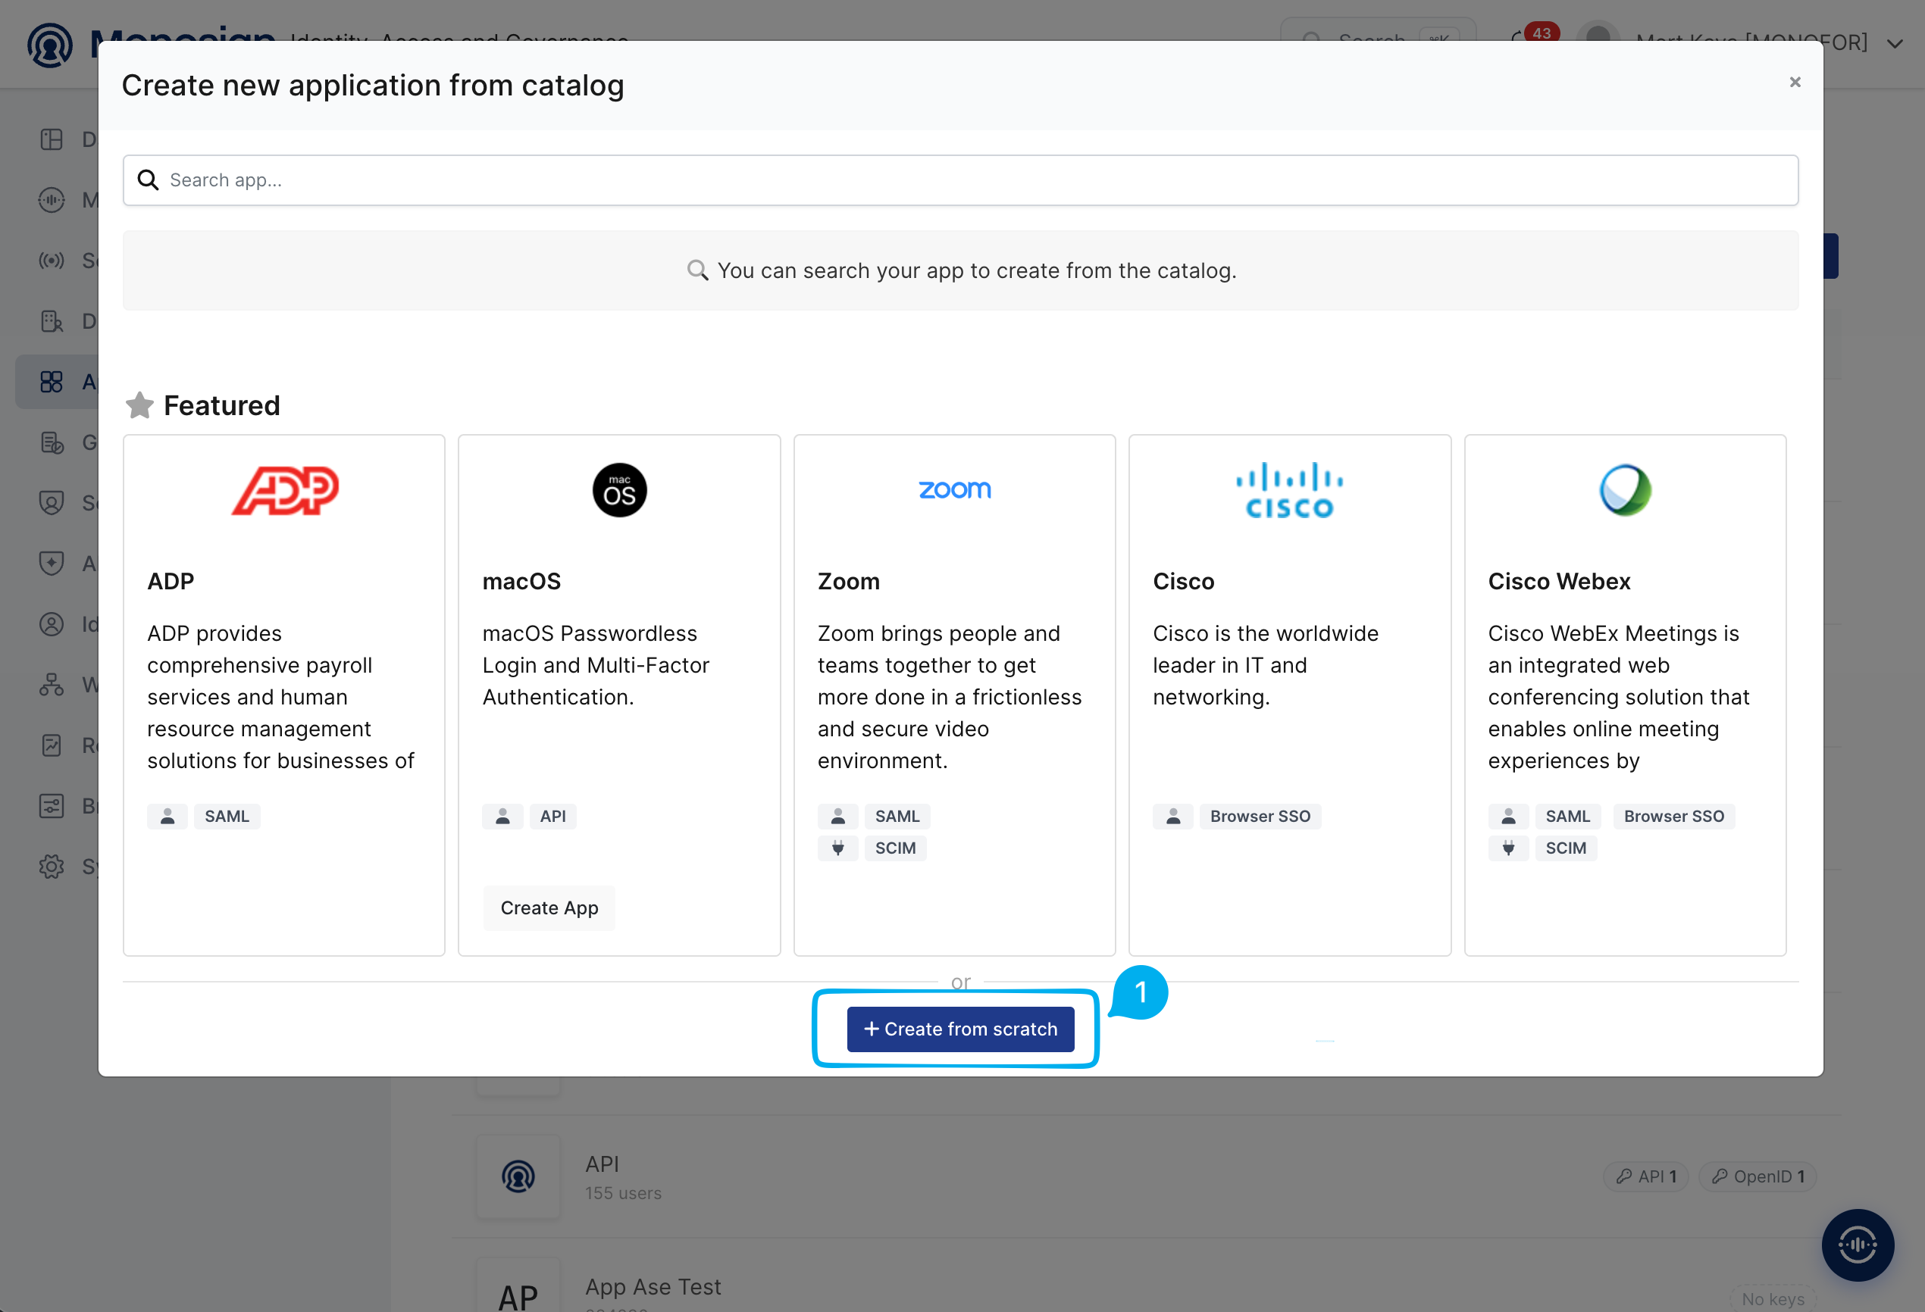Screen dimensions: 1925x1312
Task: Click the Cisco logo on the catalog card
Action: pos(1290,490)
